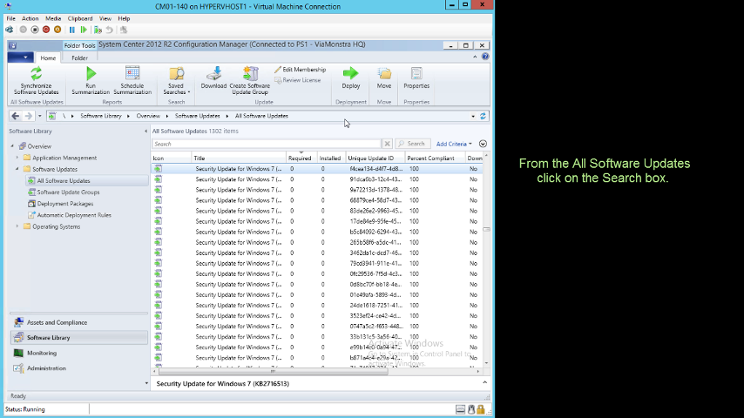Sort by the Percent Compliant column header
Screen dimensions: 744x418
click(430, 158)
